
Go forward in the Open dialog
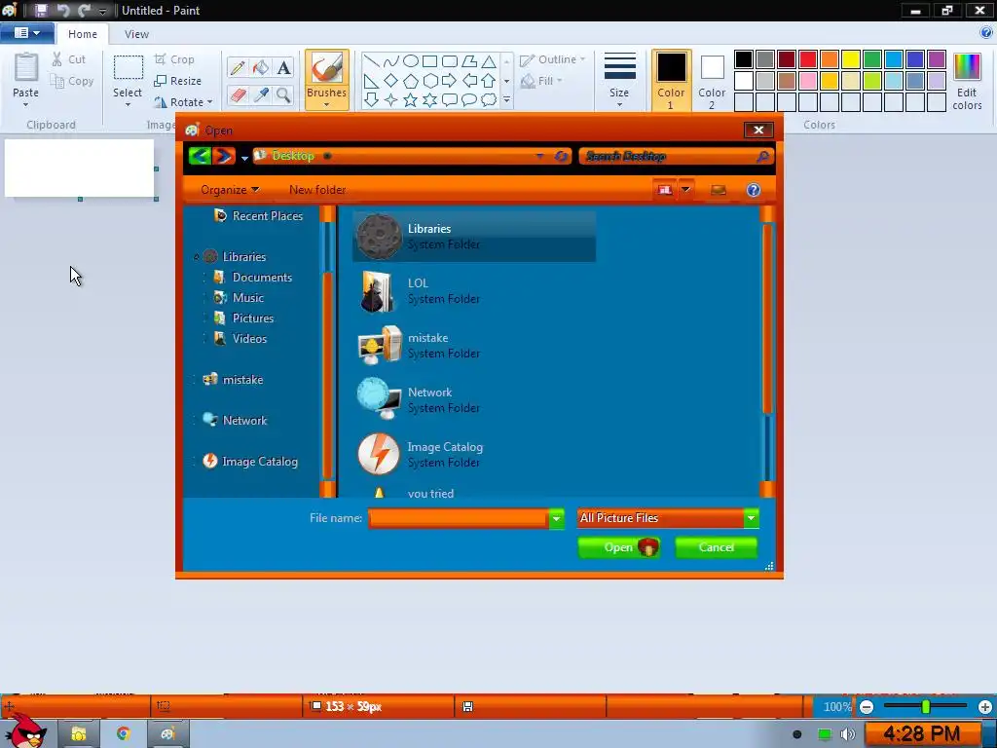(224, 155)
